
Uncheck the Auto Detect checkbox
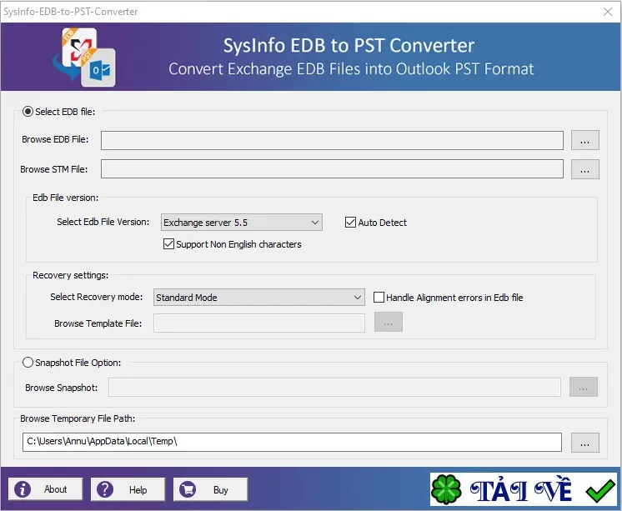tap(350, 223)
